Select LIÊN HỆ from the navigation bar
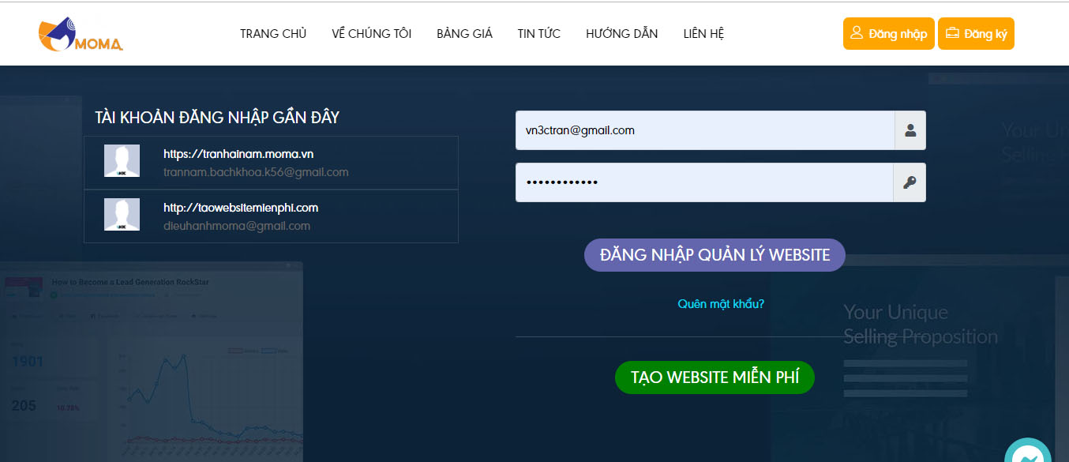Viewport: 1069px width, 462px height. tap(703, 33)
